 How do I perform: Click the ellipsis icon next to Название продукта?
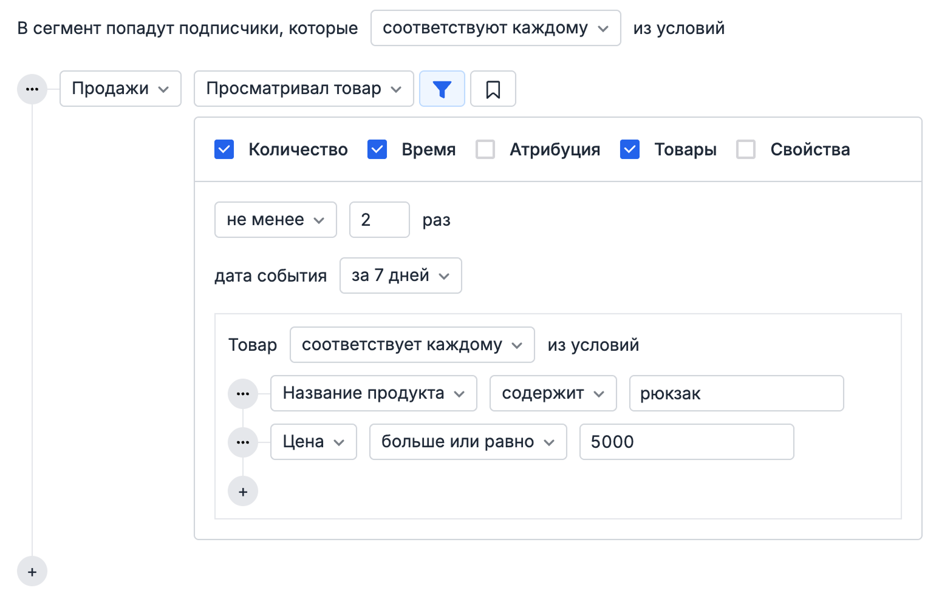click(243, 393)
